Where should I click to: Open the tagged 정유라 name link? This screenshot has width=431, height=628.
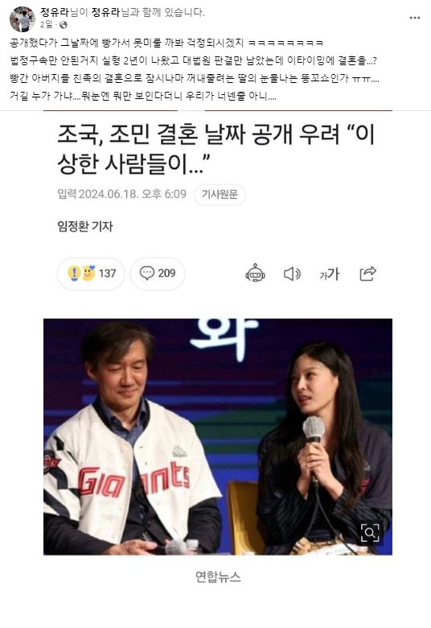(105, 12)
